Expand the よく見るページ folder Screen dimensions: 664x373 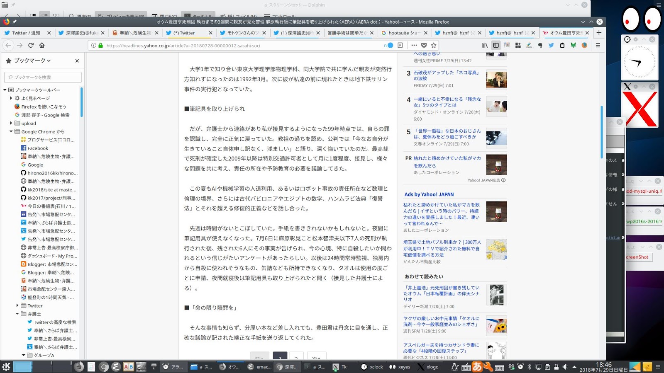click(11, 98)
